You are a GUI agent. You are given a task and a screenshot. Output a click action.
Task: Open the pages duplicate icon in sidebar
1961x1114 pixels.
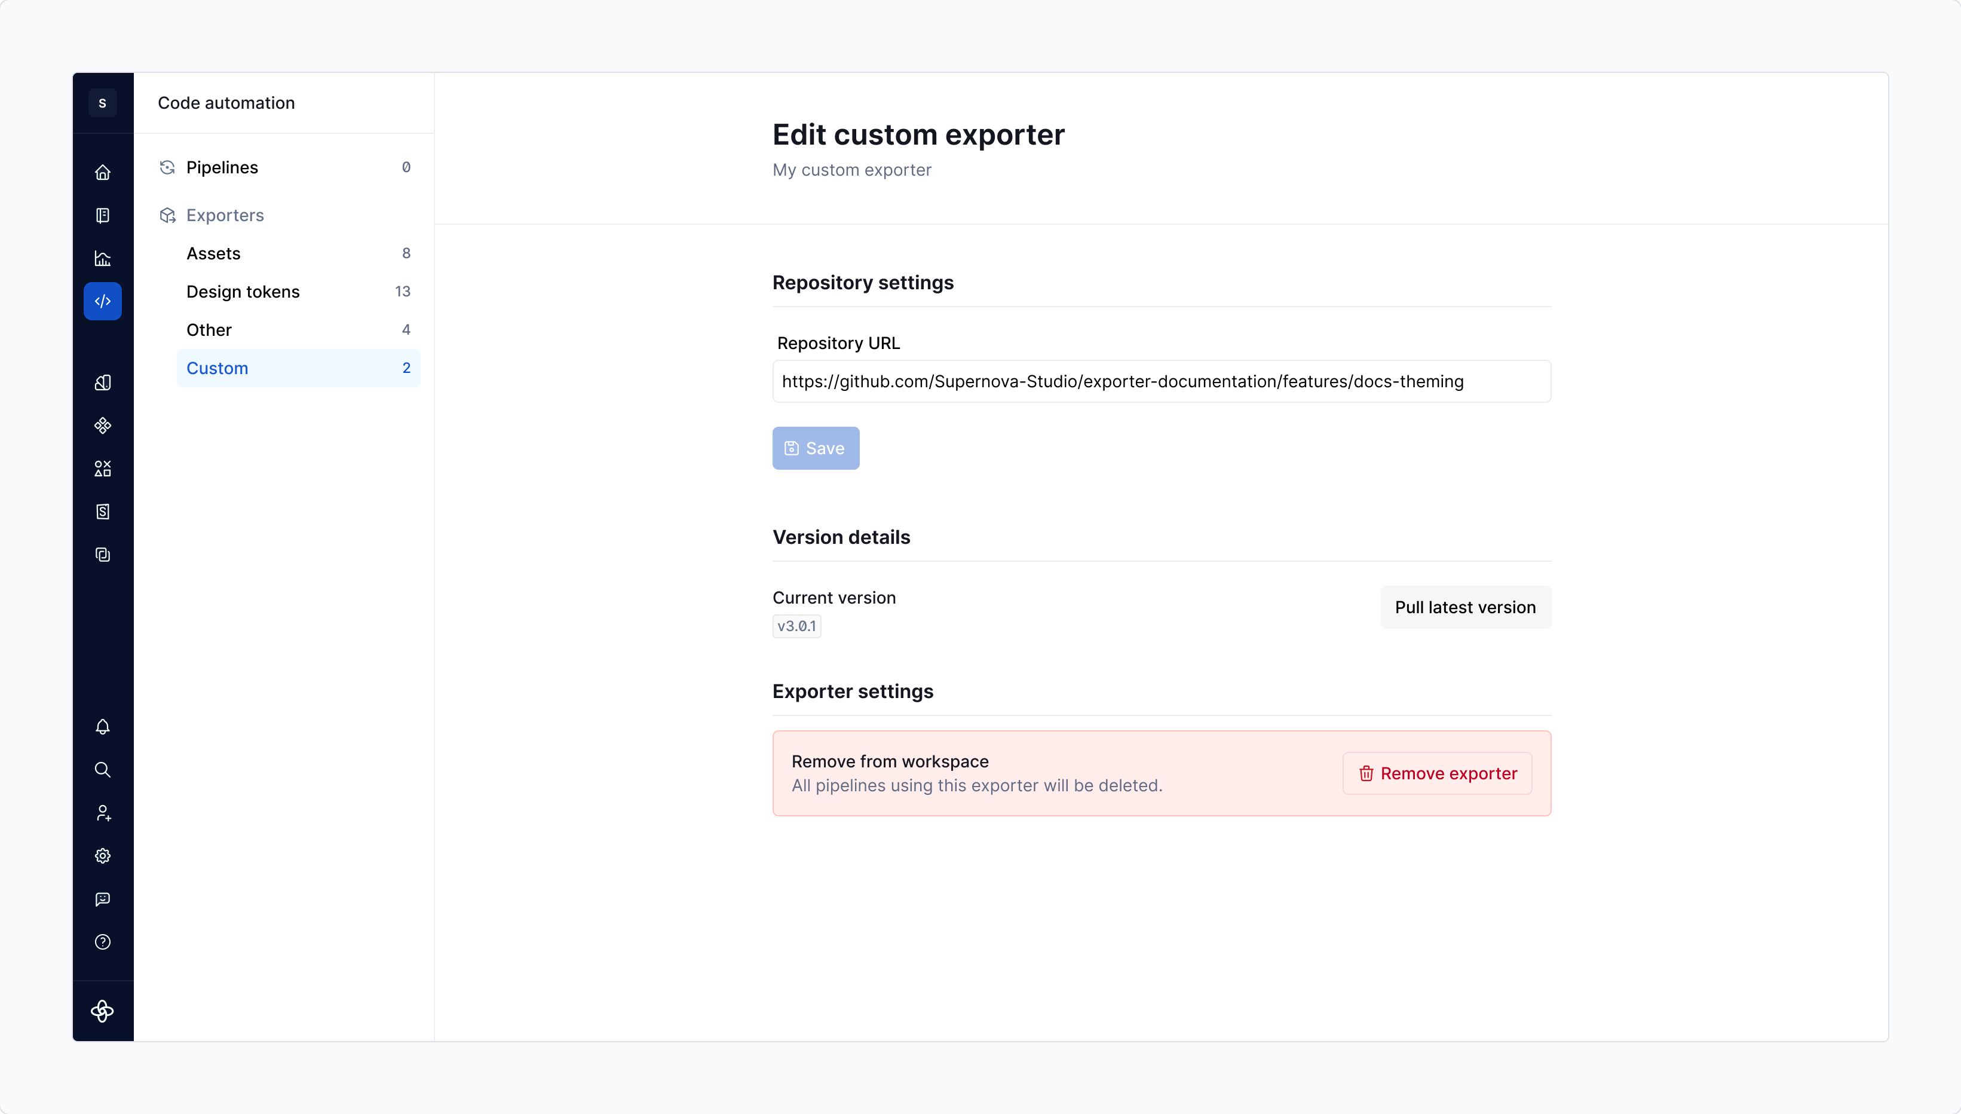pyautogui.click(x=103, y=555)
